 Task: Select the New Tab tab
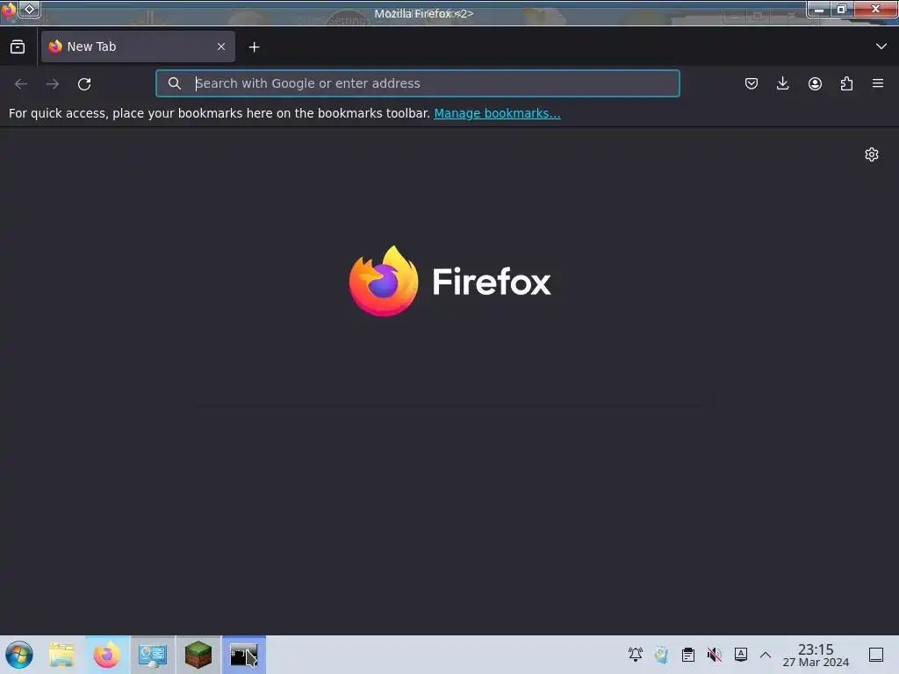pyautogui.click(x=138, y=47)
